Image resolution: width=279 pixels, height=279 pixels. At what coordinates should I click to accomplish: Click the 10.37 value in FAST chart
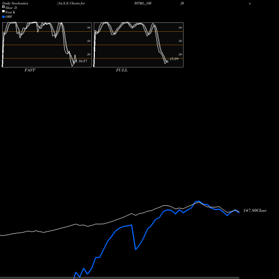83,61
